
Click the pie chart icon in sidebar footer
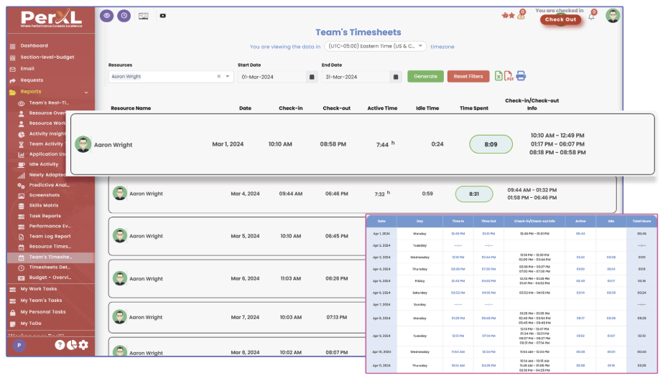72,345
